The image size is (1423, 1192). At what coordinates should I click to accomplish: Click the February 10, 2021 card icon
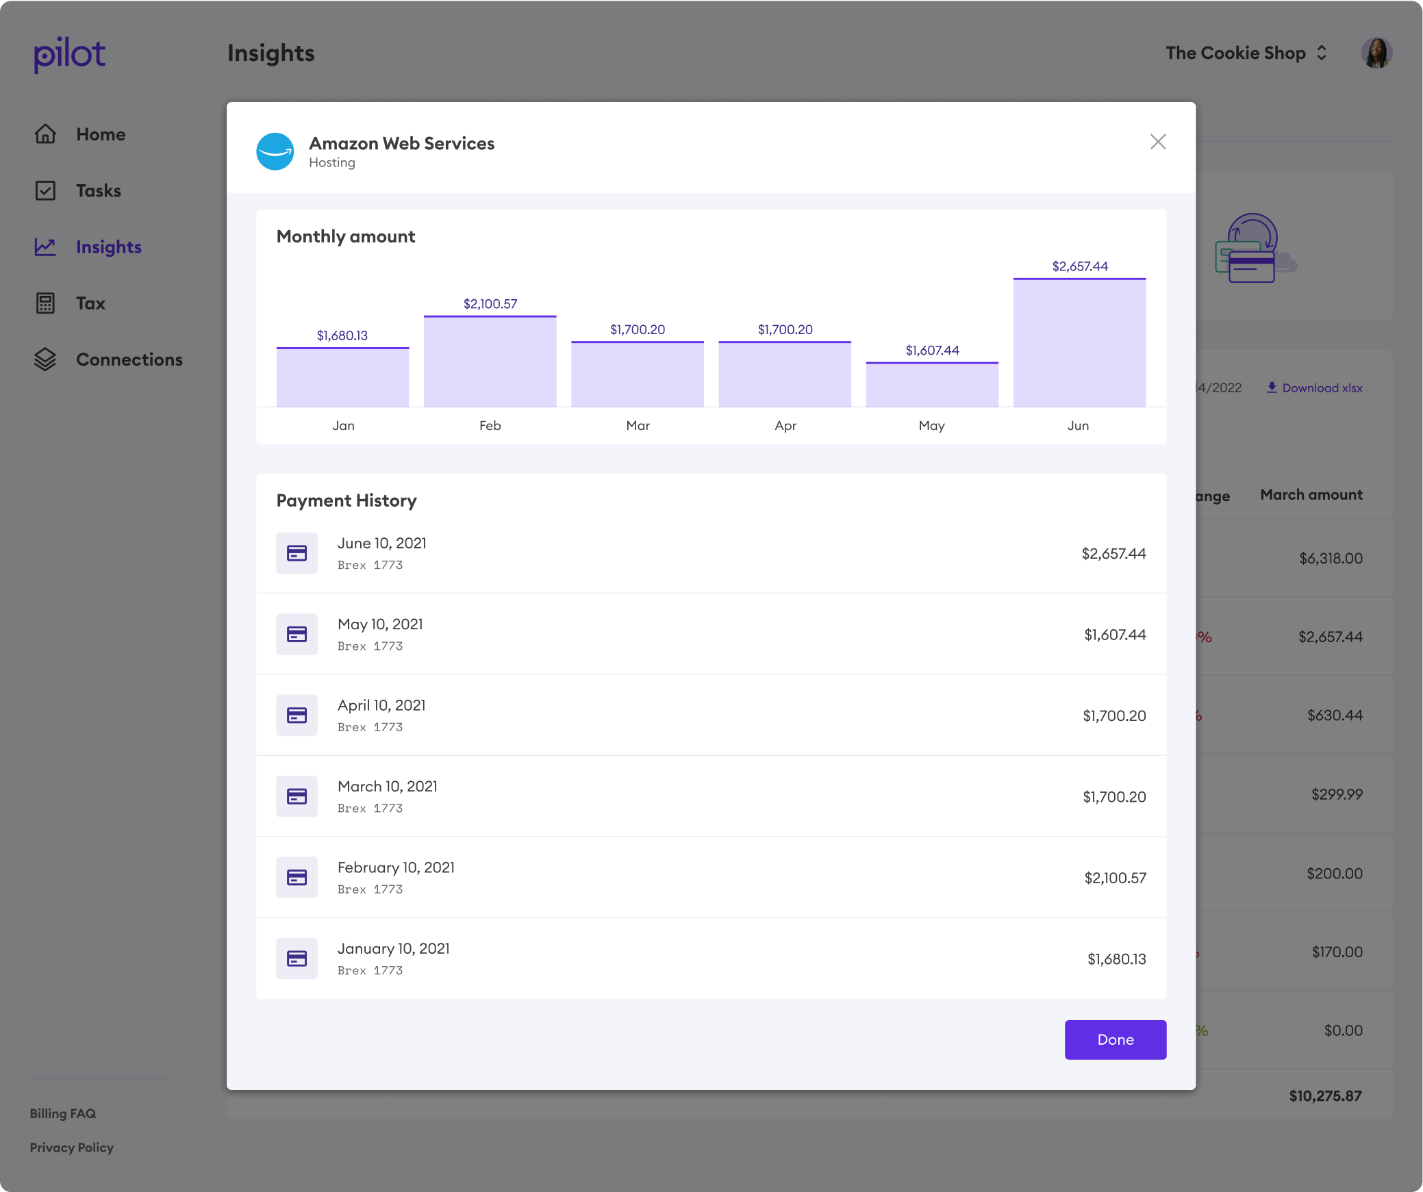pyautogui.click(x=297, y=878)
